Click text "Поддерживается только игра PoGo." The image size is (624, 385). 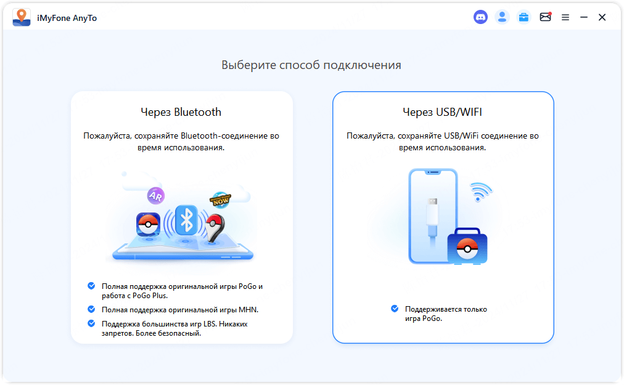pos(446,314)
